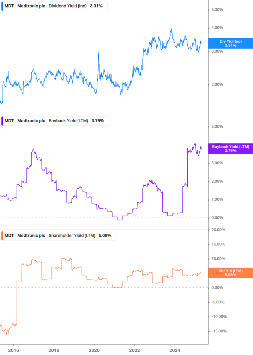Click the Buyback Yield (LTM) 3.79% legend label
This screenshot has height=355, width=253.
(55, 121)
